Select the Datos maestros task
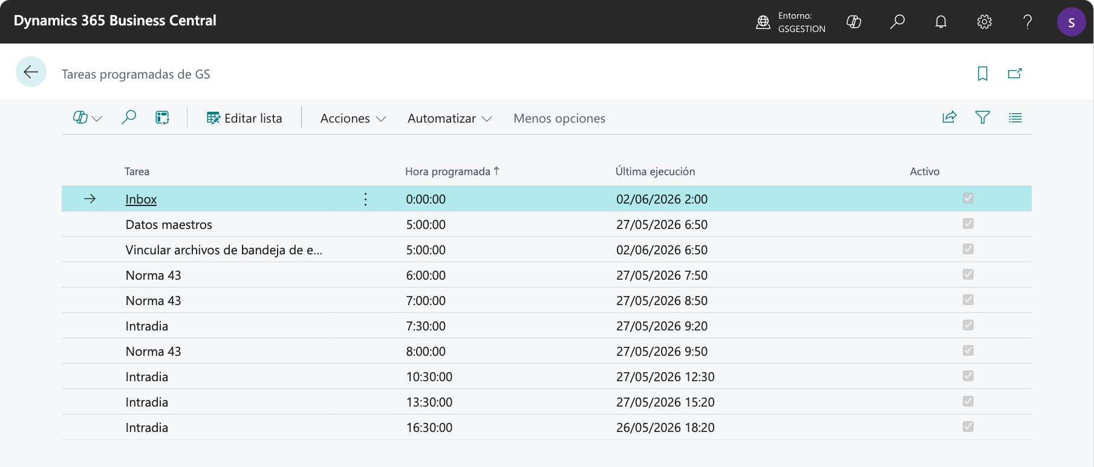Image resolution: width=1094 pixels, height=467 pixels. (169, 225)
